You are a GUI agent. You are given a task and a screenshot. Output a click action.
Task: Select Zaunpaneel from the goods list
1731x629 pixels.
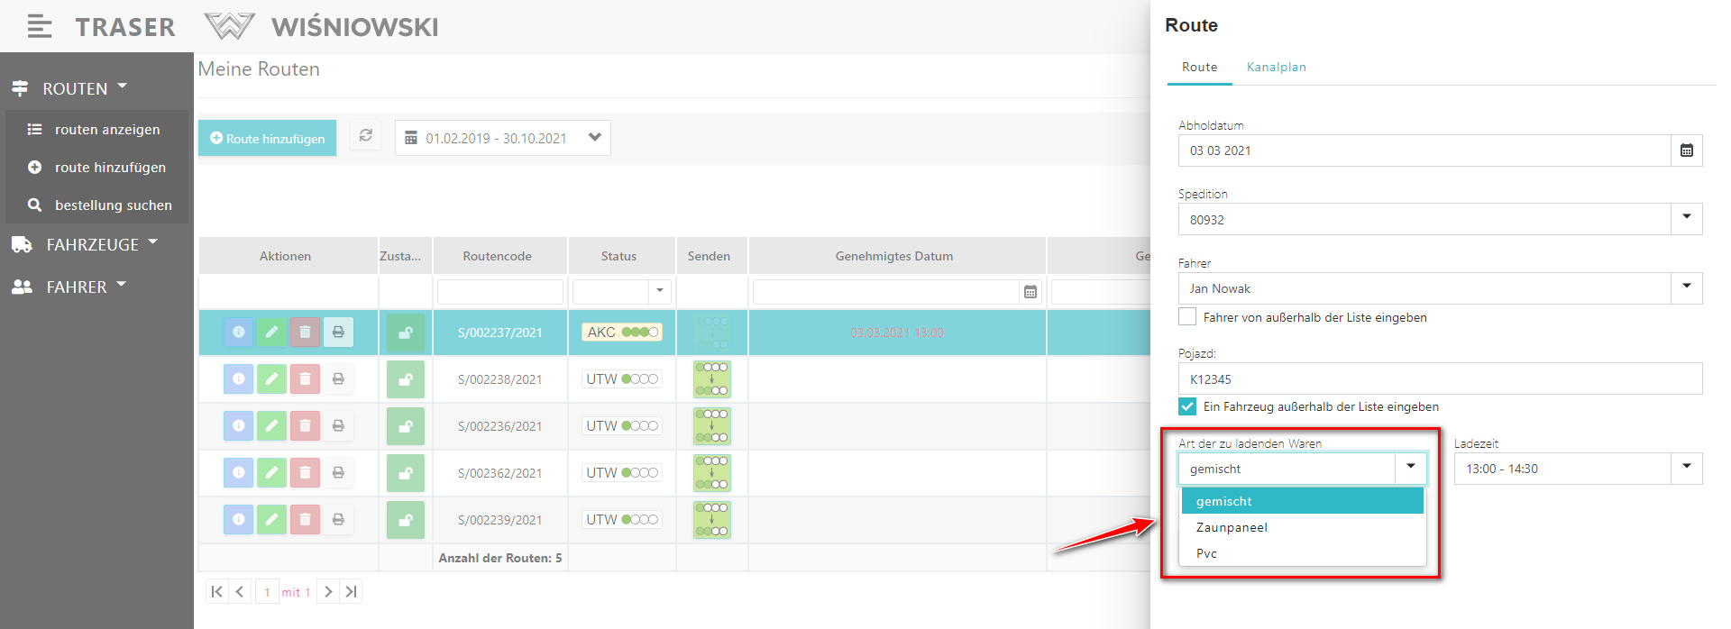[x=1232, y=527]
